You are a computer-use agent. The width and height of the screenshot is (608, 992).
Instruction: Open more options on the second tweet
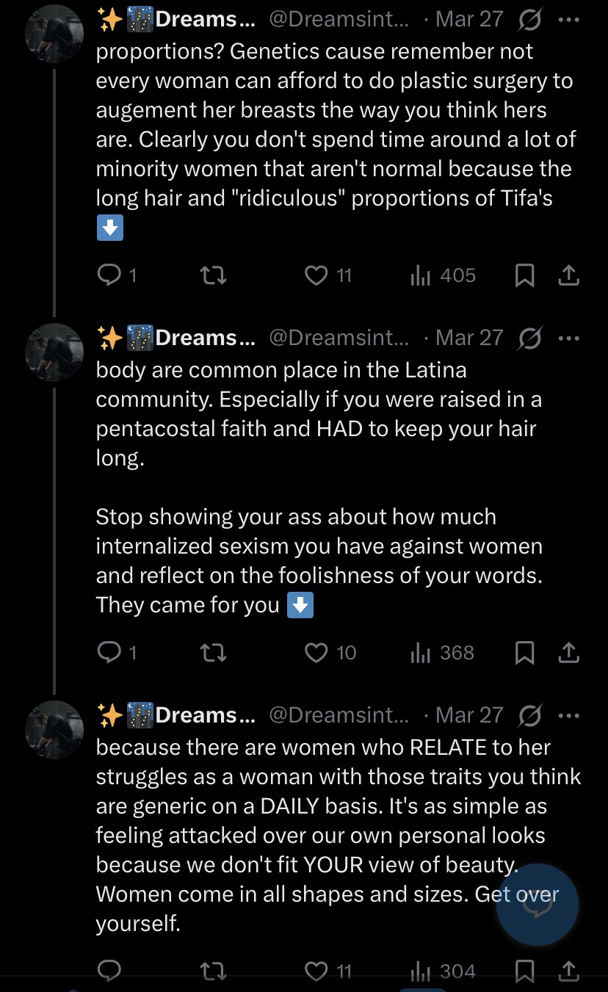click(x=569, y=338)
